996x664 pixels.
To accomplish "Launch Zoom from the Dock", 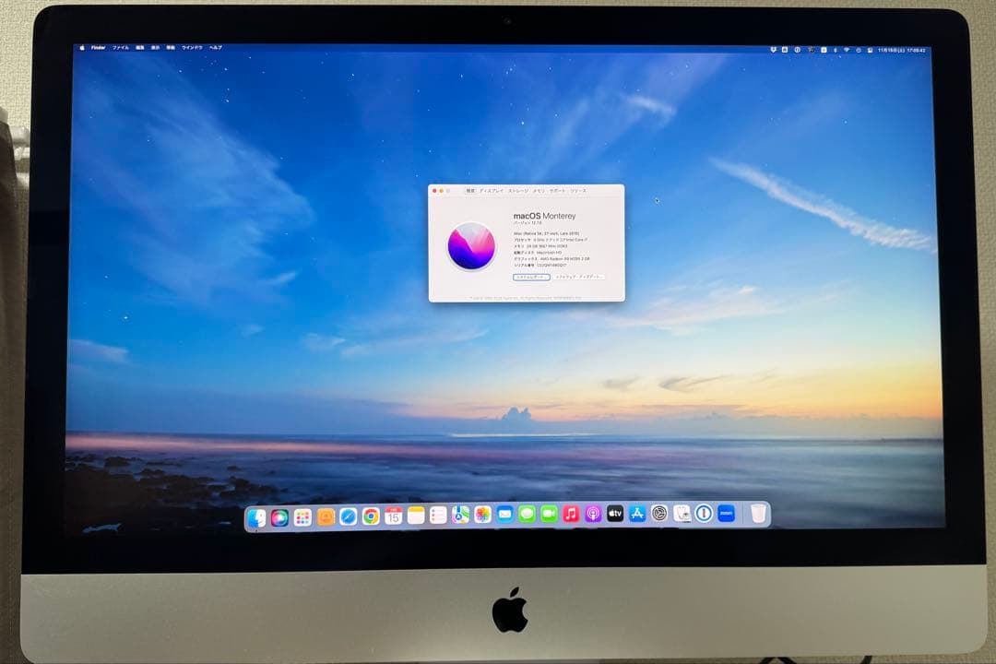I will point(727,516).
